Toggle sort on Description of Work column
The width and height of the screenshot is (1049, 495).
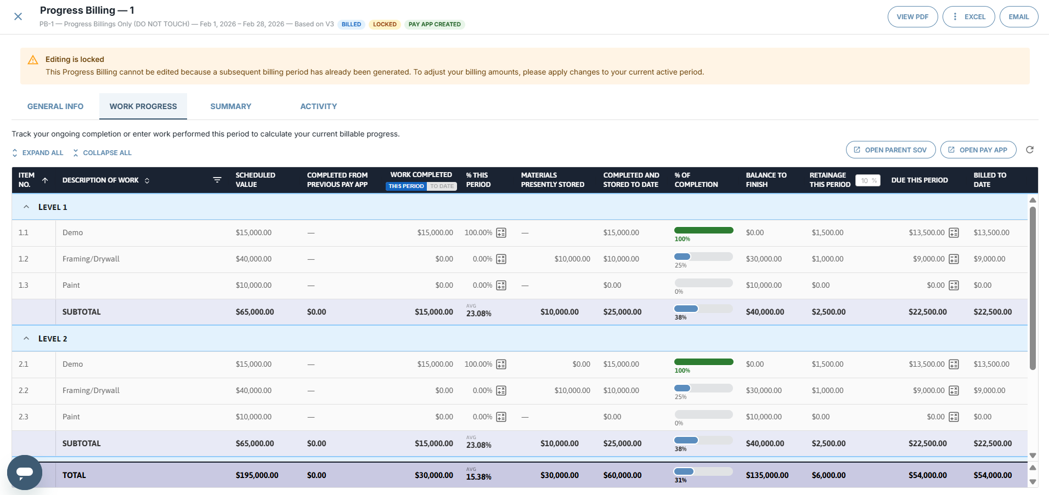[x=147, y=180]
